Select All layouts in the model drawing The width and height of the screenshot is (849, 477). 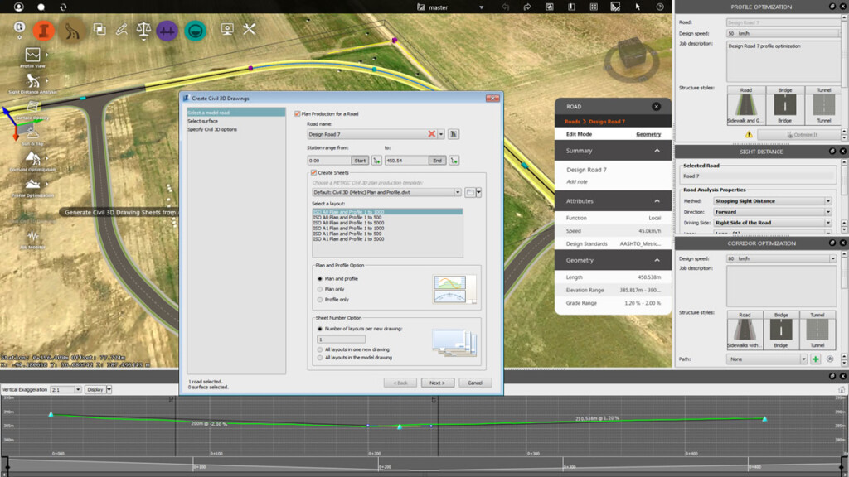point(320,358)
